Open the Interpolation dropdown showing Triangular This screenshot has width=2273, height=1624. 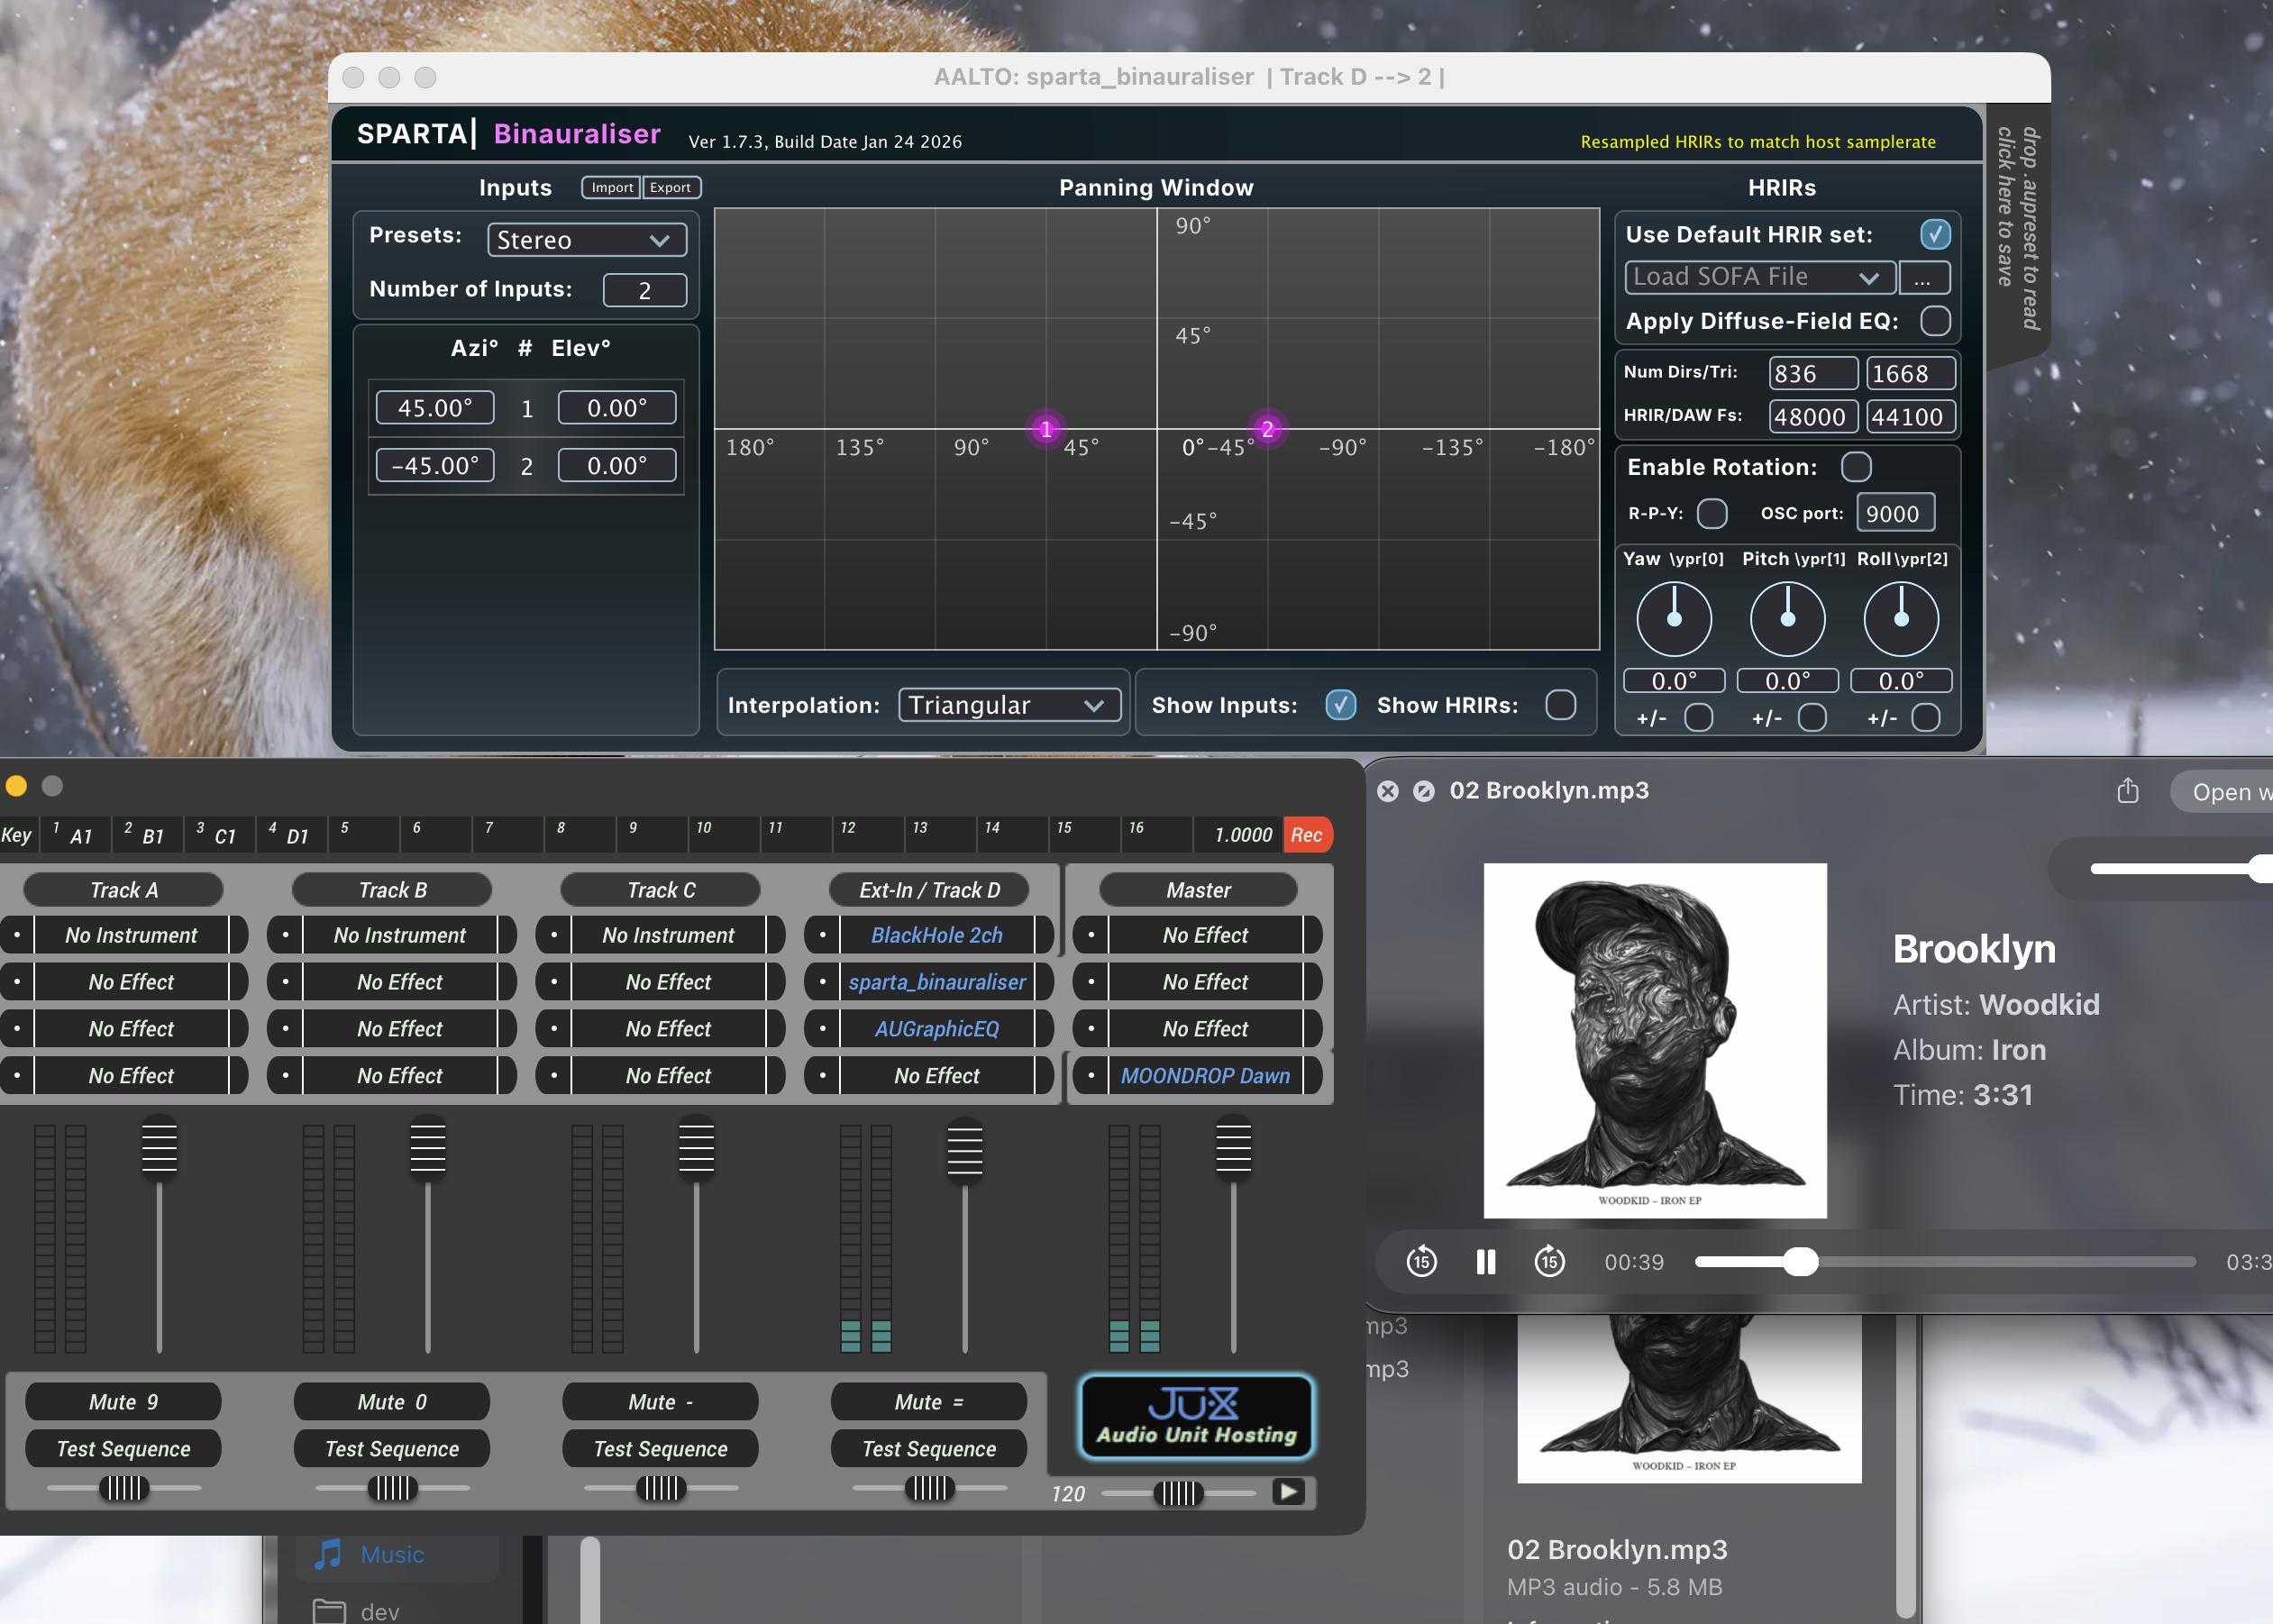(1010, 705)
